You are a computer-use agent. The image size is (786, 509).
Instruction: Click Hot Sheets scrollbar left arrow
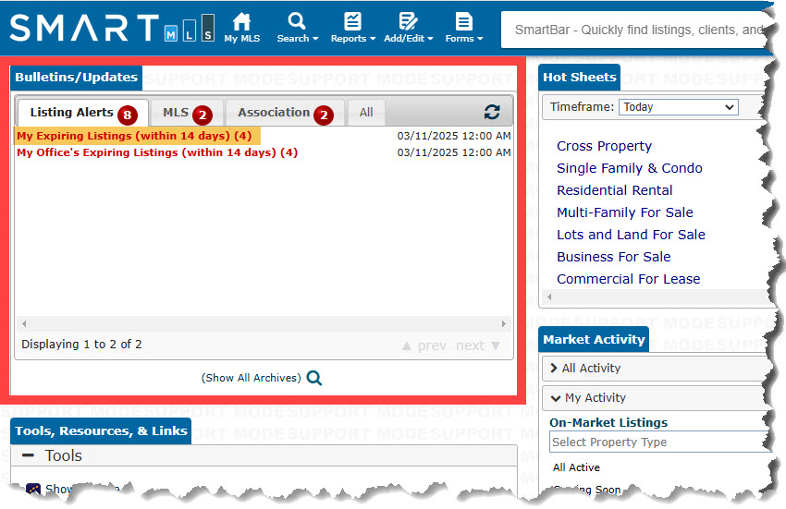(549, 297)
